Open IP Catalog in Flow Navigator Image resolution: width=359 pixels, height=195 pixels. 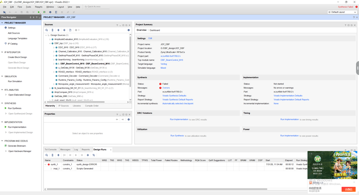point(13,44)
